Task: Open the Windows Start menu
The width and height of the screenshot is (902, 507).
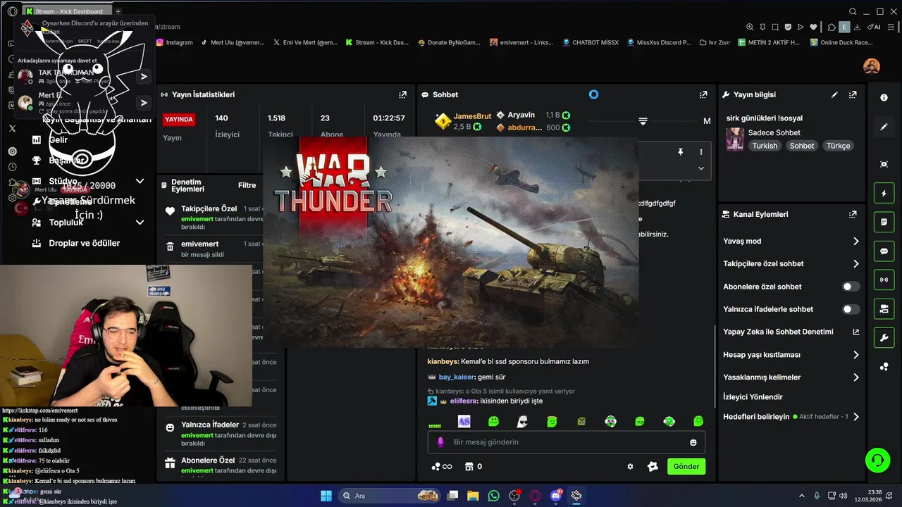Action: (x=326, y=496)
